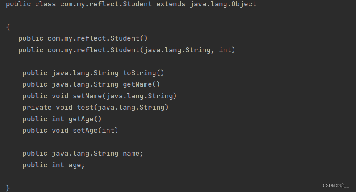Click the word extends in class declaration
Image resolution: width=356 pixels, height=192 pixels.
[171, 4]
